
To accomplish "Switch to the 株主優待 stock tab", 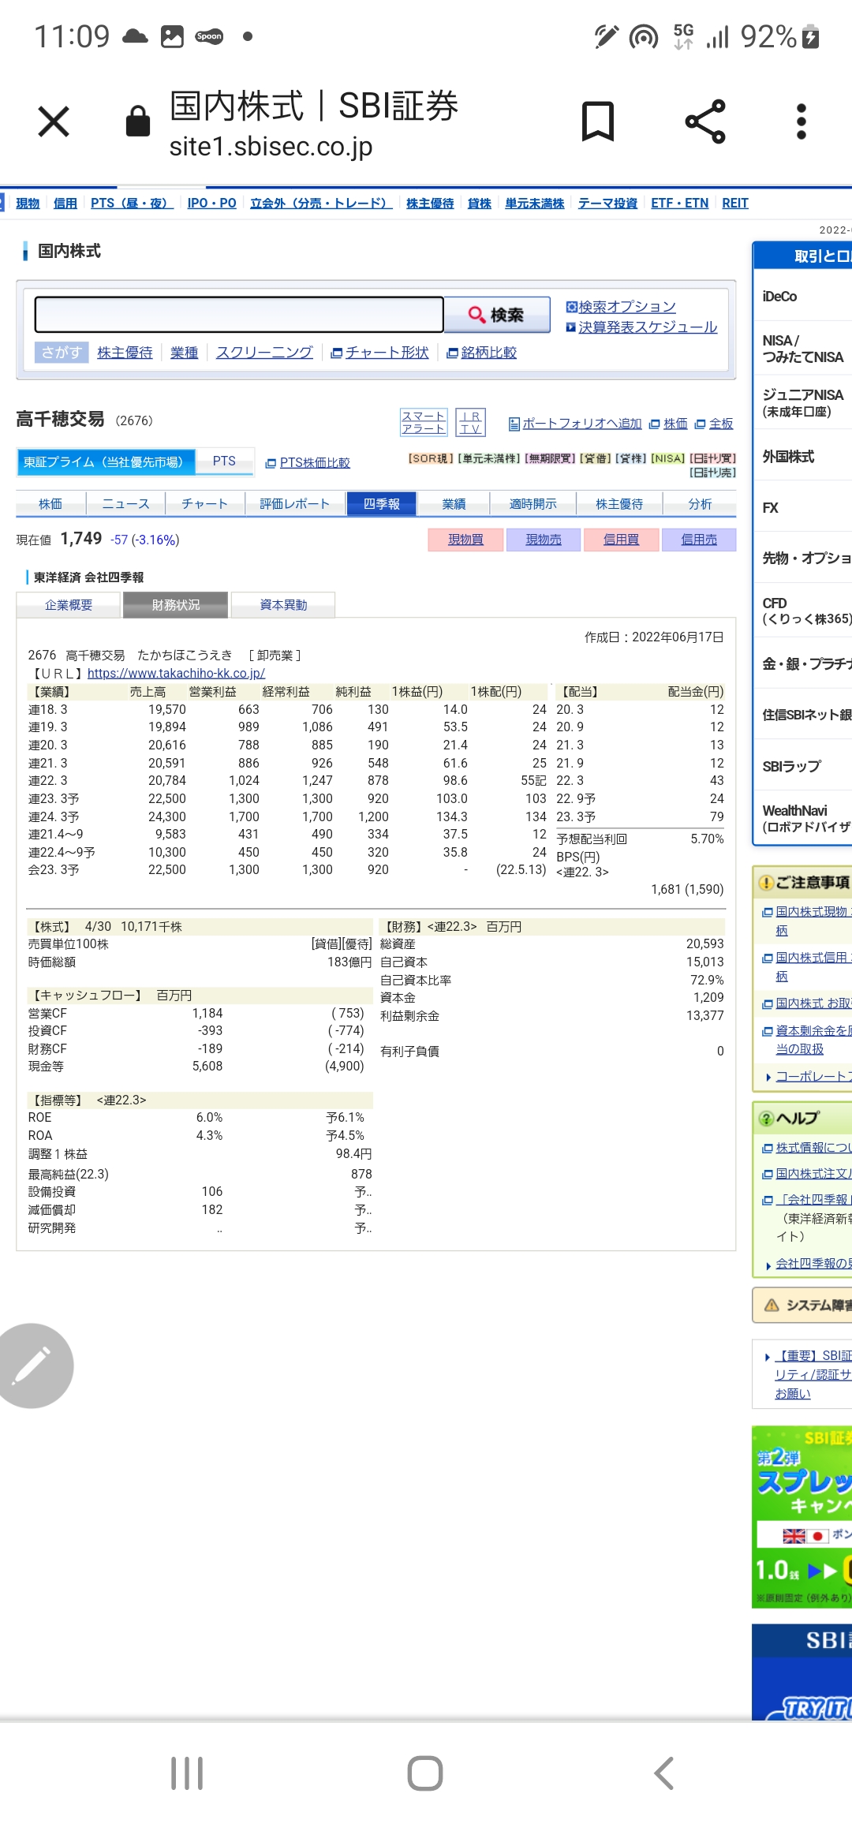I will pos(619,504).
